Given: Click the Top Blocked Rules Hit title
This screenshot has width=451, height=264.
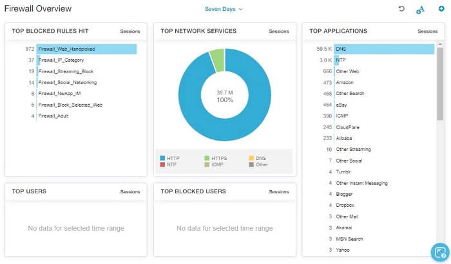Looking at the screenshot, I should click(50, 31).
